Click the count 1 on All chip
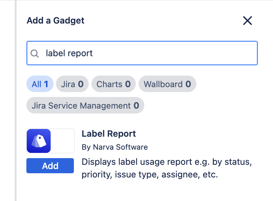The image size is (273, 201). click(46, 84)
